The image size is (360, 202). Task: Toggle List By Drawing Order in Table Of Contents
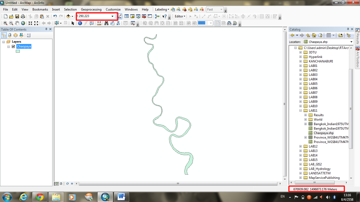(x=4, y=35)
